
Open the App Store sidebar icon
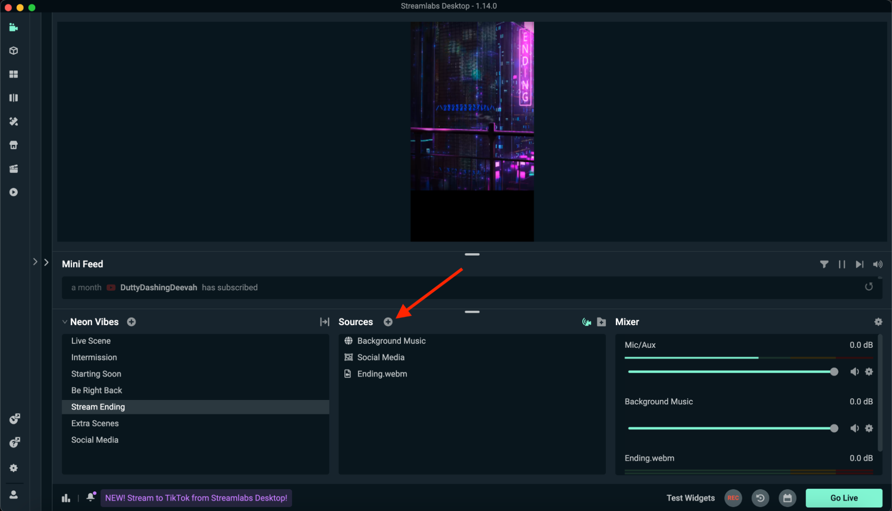click(x=14, y=145)
